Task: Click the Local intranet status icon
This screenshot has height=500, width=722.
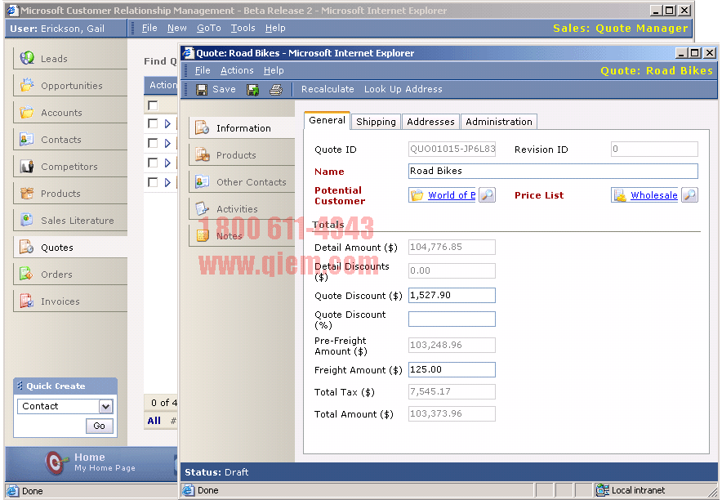Action: (602, 490)
